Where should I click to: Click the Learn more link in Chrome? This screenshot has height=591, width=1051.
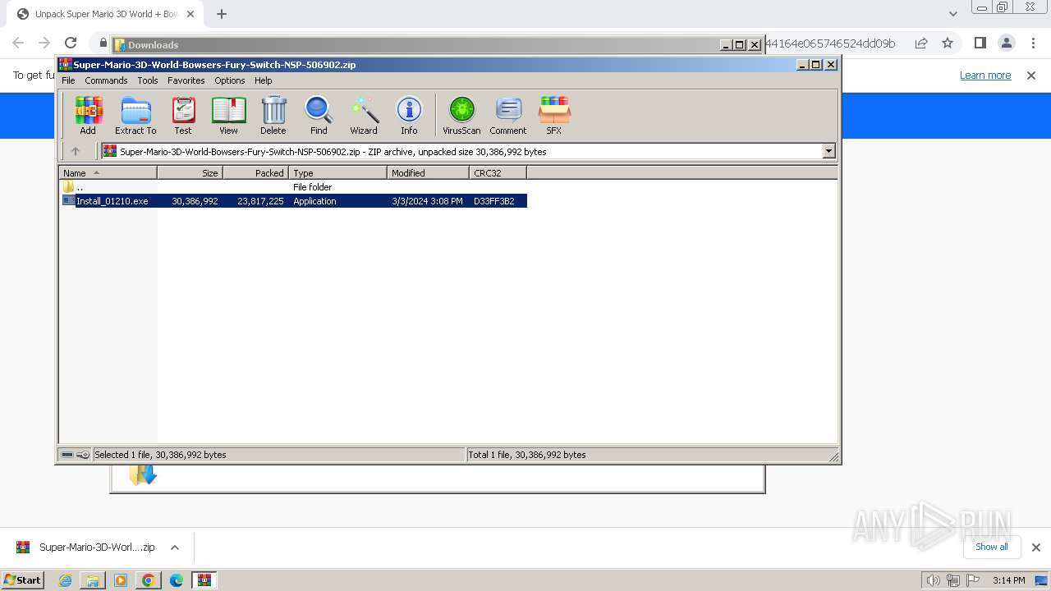click(x=985, y=76)
